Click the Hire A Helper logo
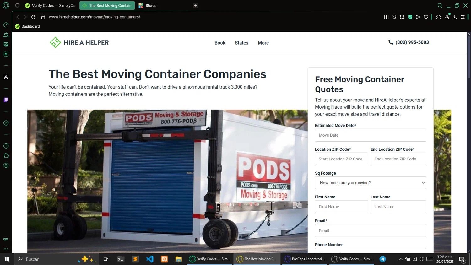Screen dimensions: 471x265 tap(79, 42)
